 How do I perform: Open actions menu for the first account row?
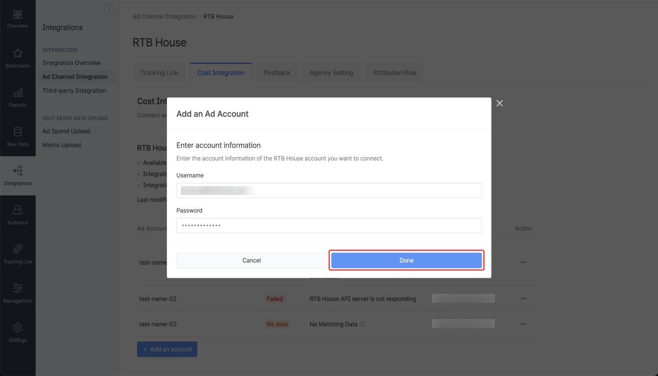[x=523, y=262]
